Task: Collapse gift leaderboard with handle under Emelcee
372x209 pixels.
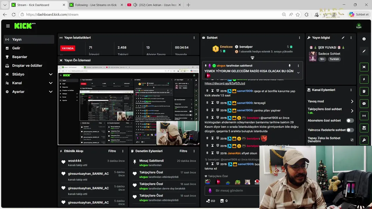Action: [x=252, y=58]
